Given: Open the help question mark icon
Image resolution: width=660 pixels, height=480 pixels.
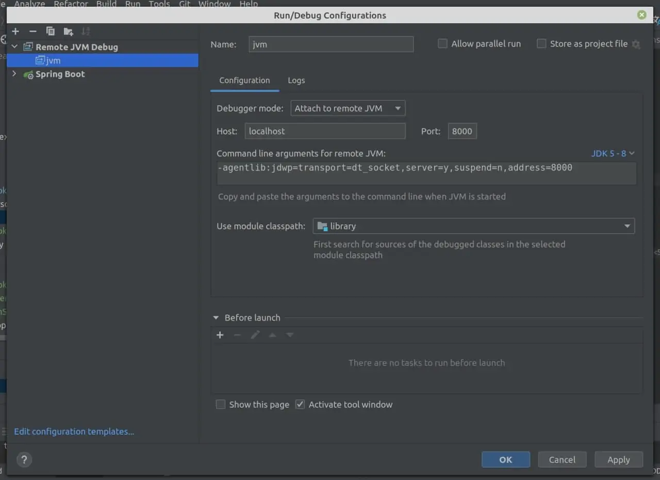Looking at the screenshot, I should (x=24, y=459).
